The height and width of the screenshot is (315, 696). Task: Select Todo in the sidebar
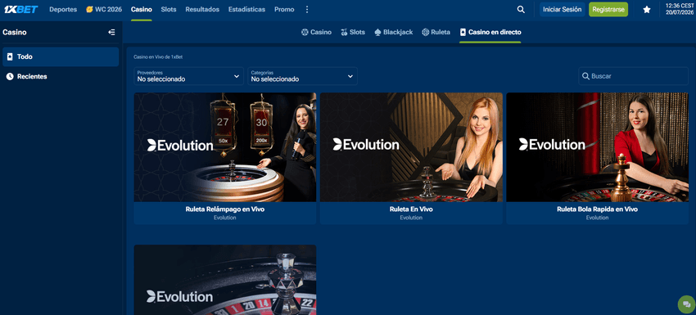(61, 56)
